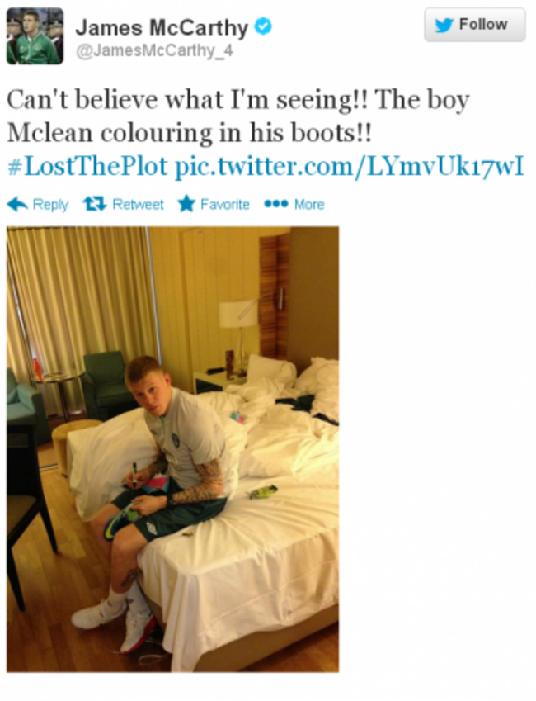
Task: Open the @JamesMcCarthy_4 handle link
Action: coord(154,51)
